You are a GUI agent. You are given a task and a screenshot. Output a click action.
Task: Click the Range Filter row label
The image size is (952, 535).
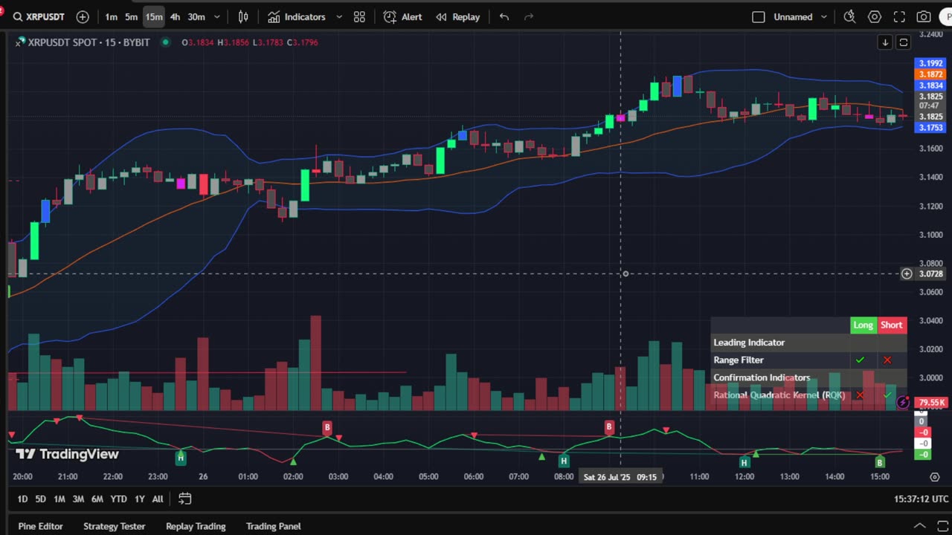[x=739, y=360]
